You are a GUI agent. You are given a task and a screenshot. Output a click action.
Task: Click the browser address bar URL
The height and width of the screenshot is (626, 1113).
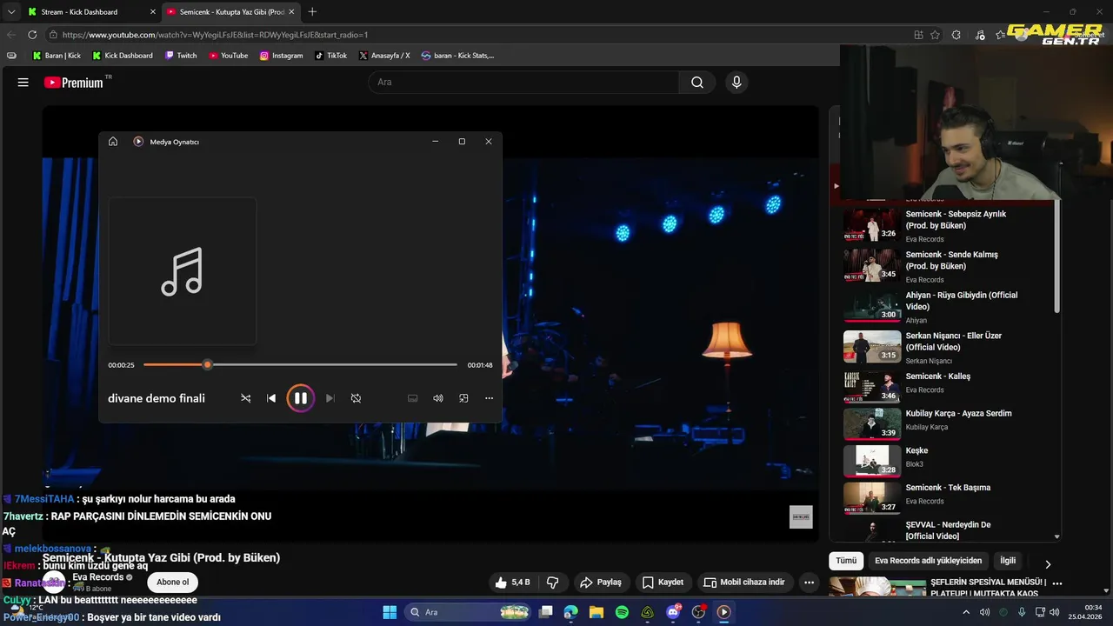pyautogui.click(x=215, y=35)
